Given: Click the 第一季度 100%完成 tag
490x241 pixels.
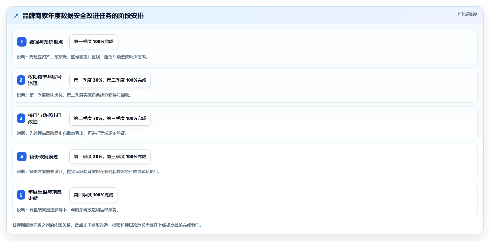Looking at the screenshot, I should [x=94, y=42].
